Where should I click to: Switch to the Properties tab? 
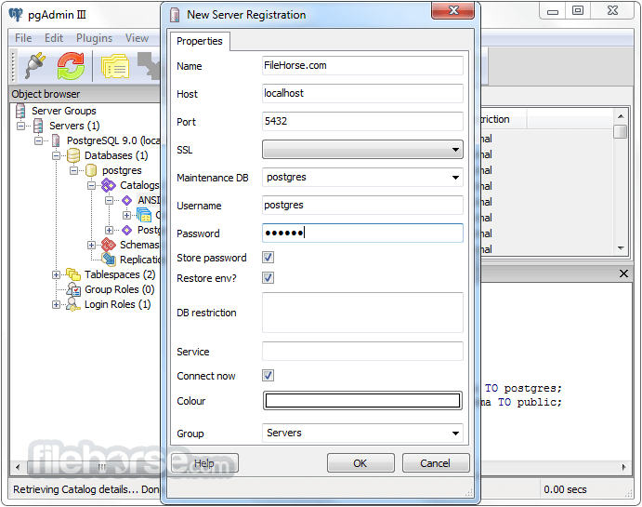(x=200, y=41)
